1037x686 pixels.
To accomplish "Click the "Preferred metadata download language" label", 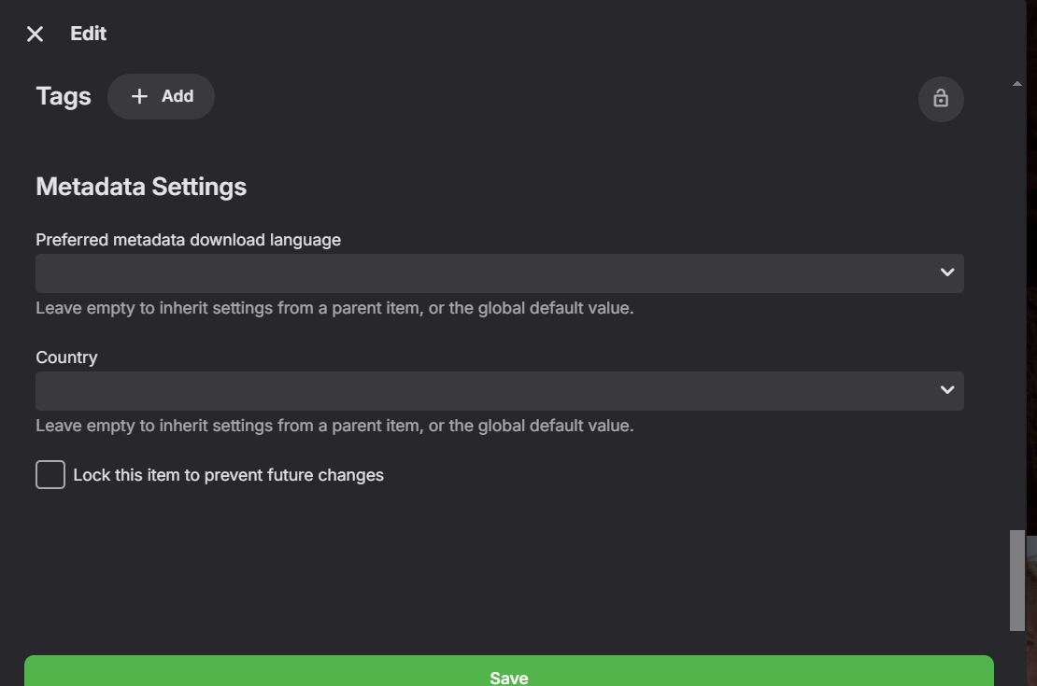I will 188,240.
